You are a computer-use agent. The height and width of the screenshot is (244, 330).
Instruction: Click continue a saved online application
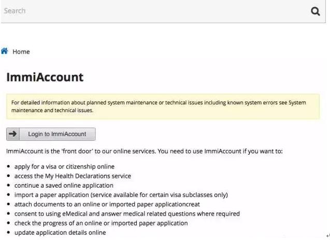(x=64, y=185)
